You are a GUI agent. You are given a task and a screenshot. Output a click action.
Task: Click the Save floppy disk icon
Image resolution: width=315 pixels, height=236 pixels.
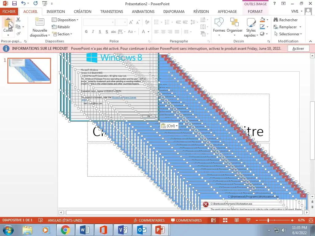14,3
